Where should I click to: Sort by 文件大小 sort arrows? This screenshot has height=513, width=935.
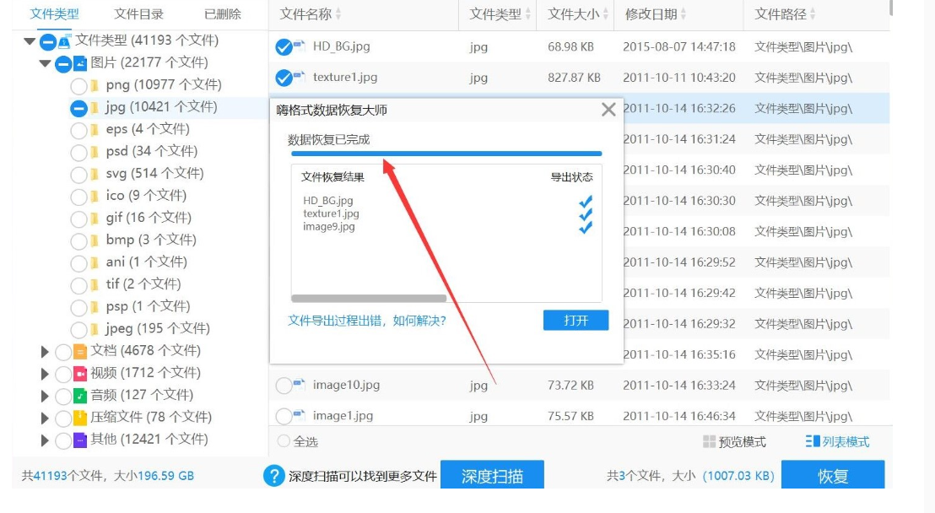[606, 14]
